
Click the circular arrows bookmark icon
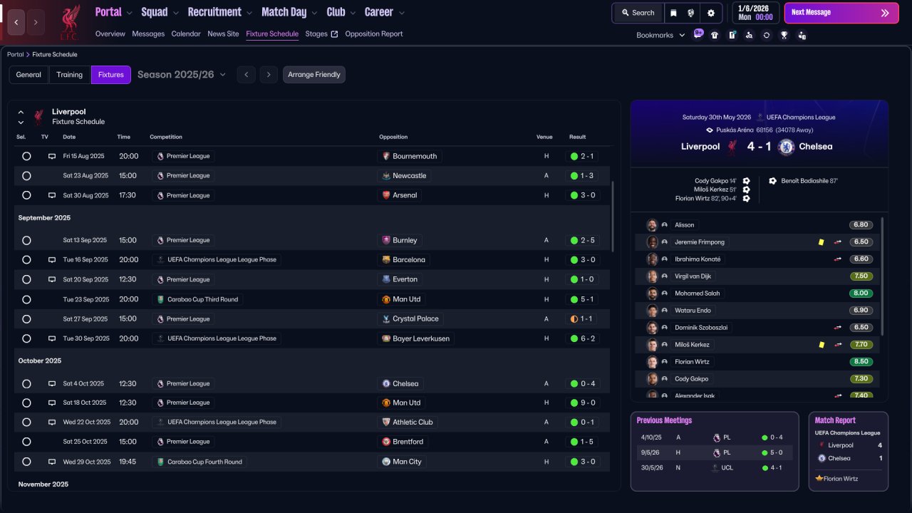tap(767, 35)
